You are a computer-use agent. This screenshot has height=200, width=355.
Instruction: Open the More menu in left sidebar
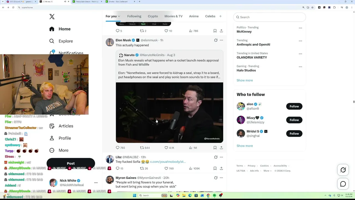click(x=59, y=150)
